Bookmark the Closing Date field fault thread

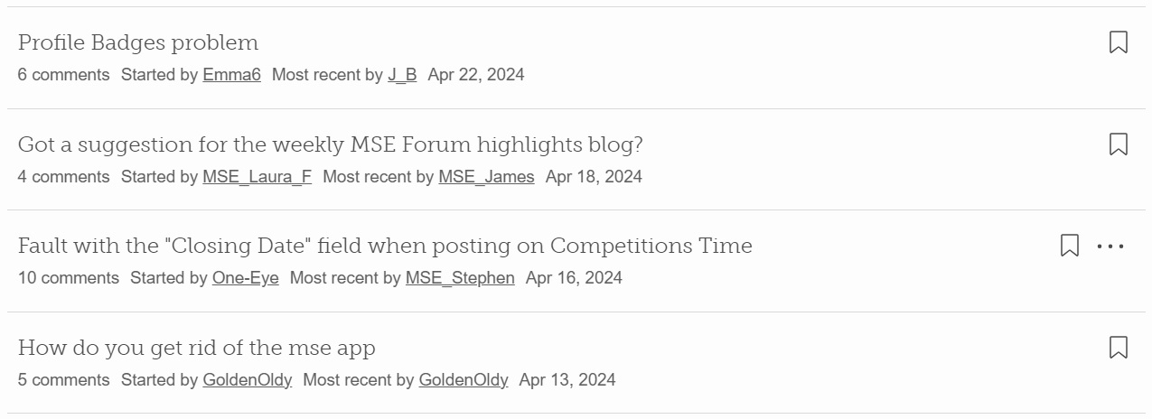pyautogui.click(x=1069, y=246)
